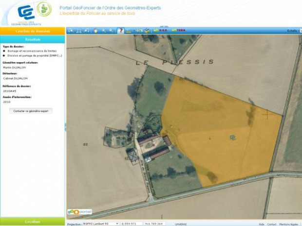Expand the Localiser panel at the bottom

click(x=33, y=222)
